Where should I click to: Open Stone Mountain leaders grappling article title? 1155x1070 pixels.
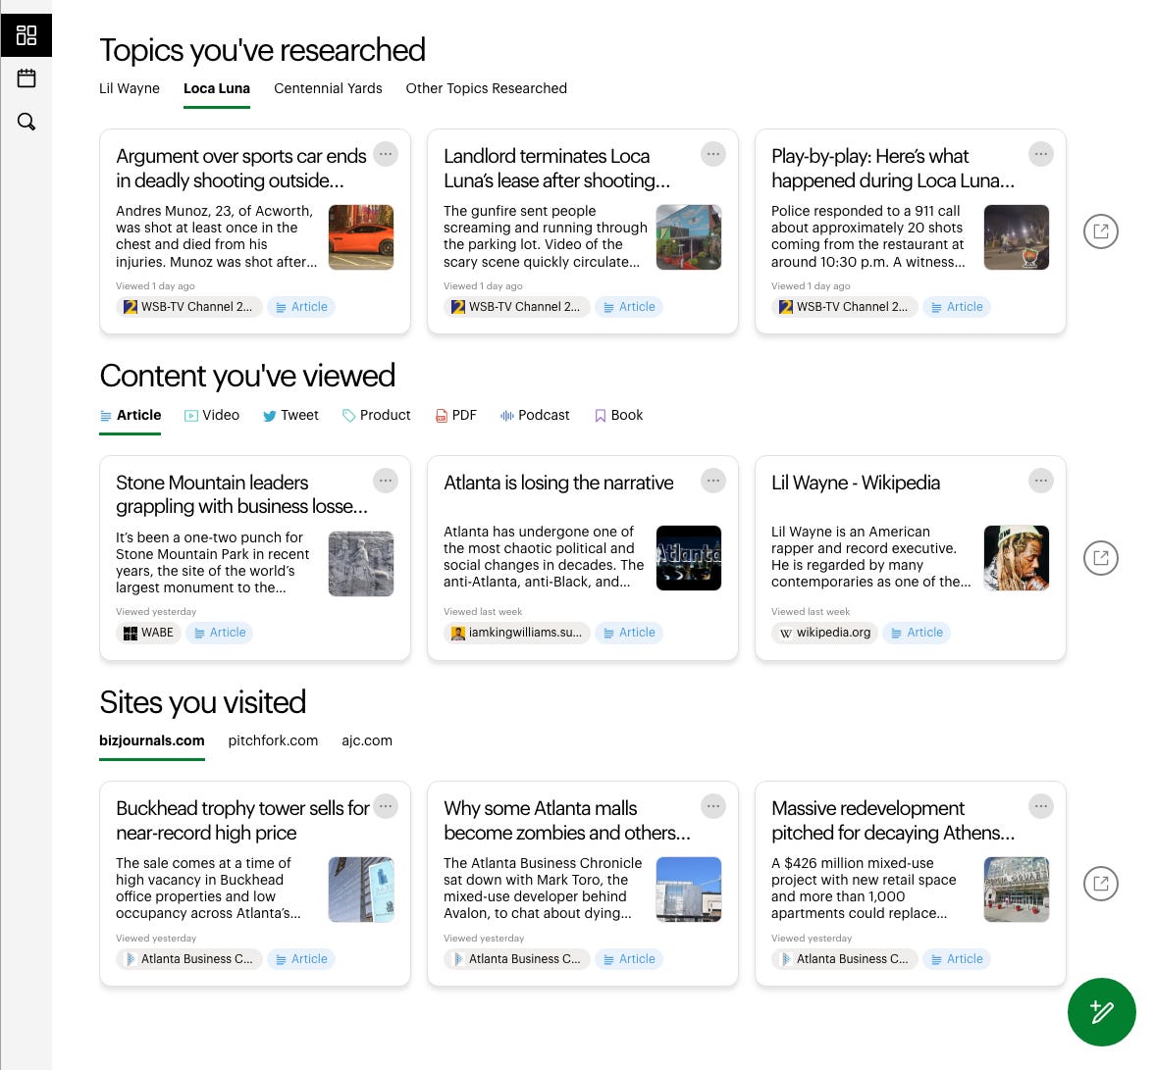pyautogui.click(x=240, y=495)
